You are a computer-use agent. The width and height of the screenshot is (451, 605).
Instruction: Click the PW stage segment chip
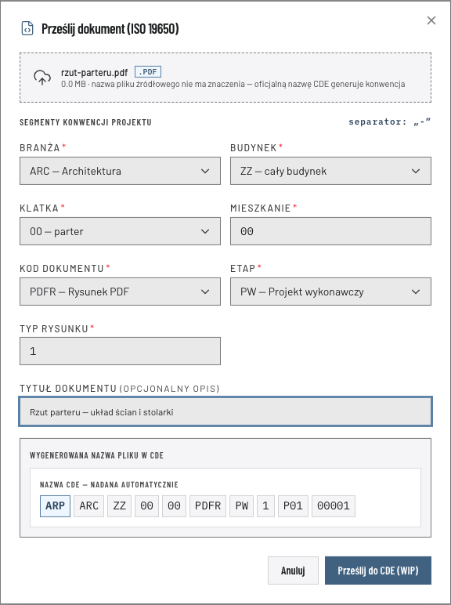242,505
